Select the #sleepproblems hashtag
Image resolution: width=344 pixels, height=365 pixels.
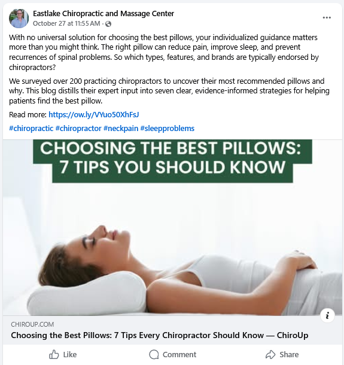[x=167, y=128]
